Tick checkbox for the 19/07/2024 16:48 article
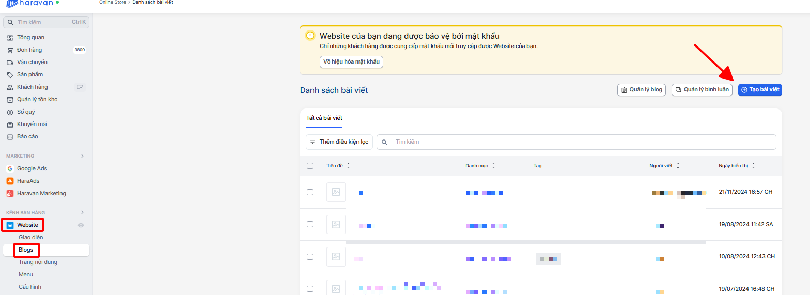This screenshot has height=295, width=810. [310, 289]
